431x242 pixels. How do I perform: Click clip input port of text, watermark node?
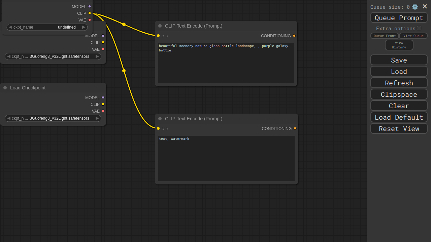(x=158, y=128)
